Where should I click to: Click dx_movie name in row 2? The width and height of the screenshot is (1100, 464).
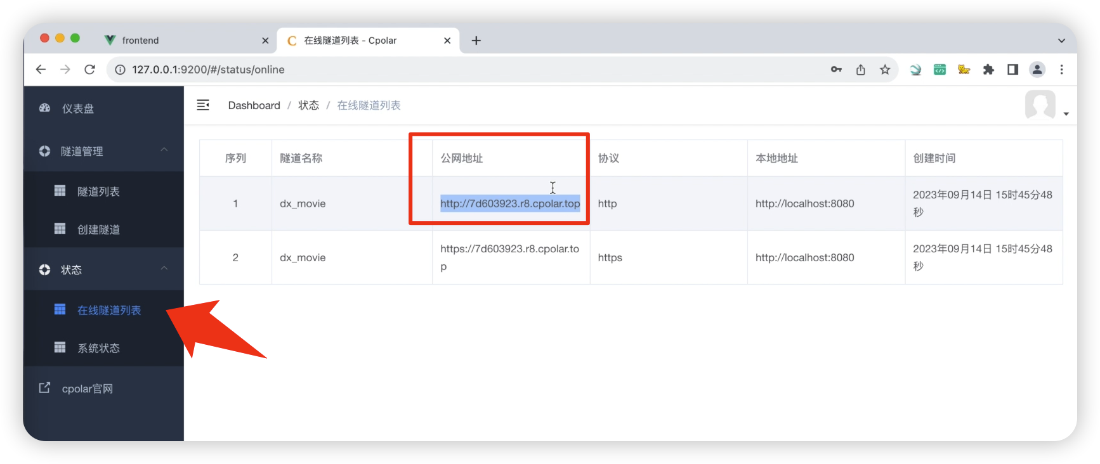pyautogui.click(x=303, y=257)
